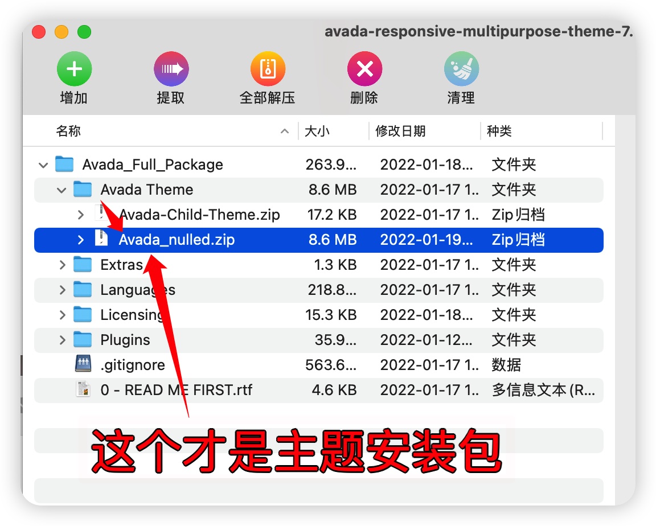
Task: Click the Extras folder icon
Action: point(83,264)
